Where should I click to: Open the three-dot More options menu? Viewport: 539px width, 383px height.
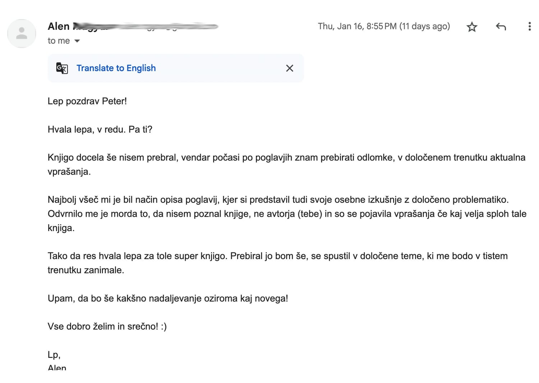click(529, 27)
